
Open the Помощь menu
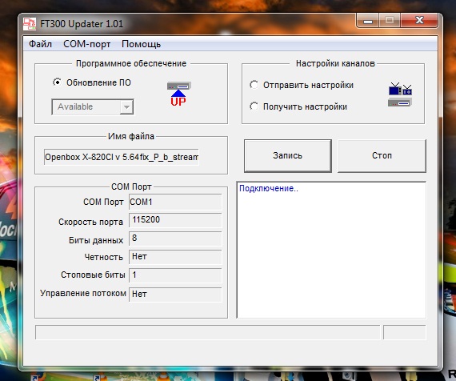point(141,44)
